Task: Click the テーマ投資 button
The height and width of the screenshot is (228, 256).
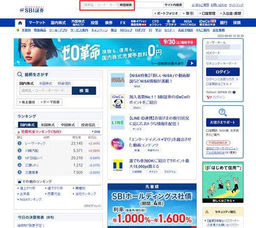Action: click(50, 102)
